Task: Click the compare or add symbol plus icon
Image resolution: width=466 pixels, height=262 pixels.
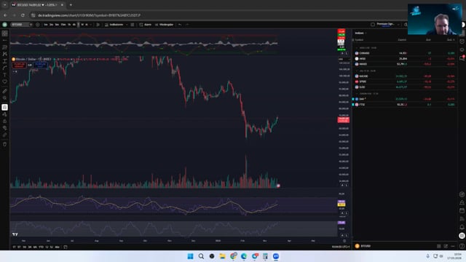Action: [x=37, y=25]
